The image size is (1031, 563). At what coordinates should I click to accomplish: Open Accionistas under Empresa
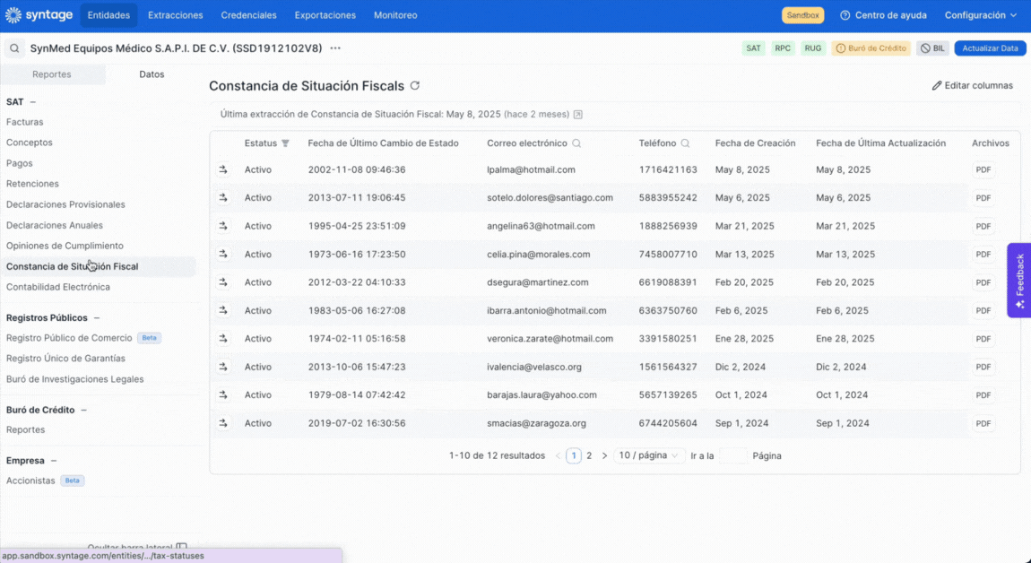[30, 481]
